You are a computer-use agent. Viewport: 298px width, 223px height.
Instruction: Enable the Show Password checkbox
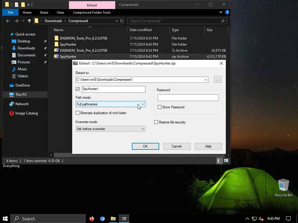pos(160,107)
